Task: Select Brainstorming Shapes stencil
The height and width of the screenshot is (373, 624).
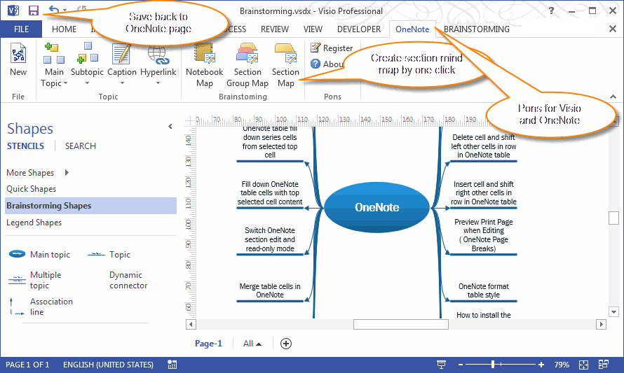Action: (90, 206)
